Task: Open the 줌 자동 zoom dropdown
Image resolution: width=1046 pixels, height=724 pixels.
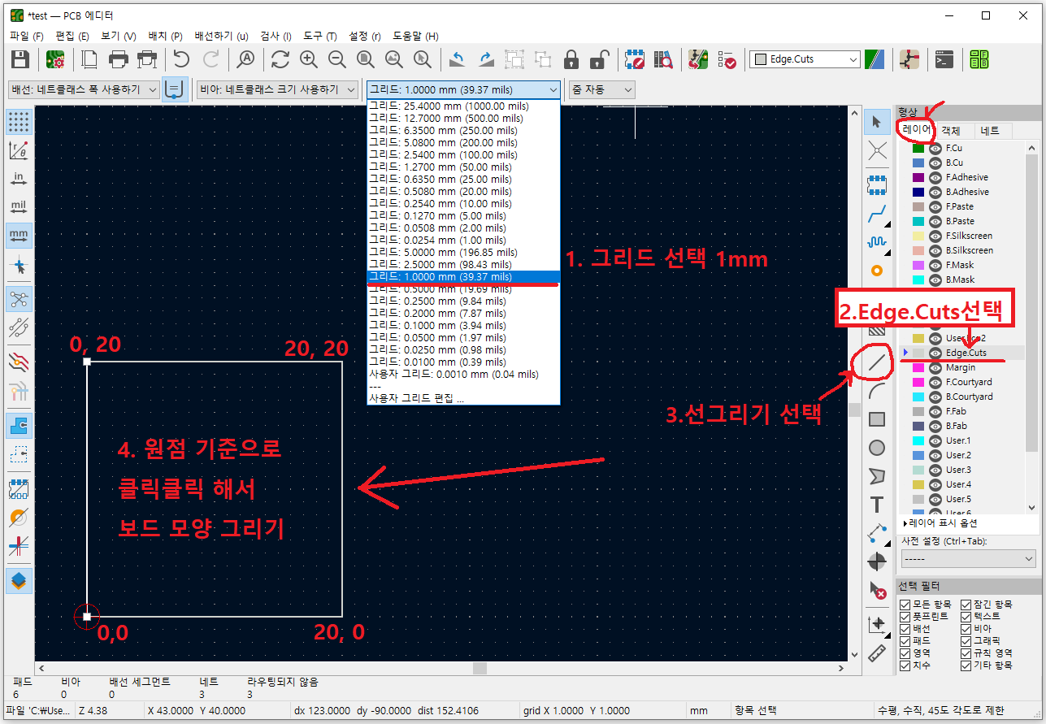Action: tap(601, 89)
